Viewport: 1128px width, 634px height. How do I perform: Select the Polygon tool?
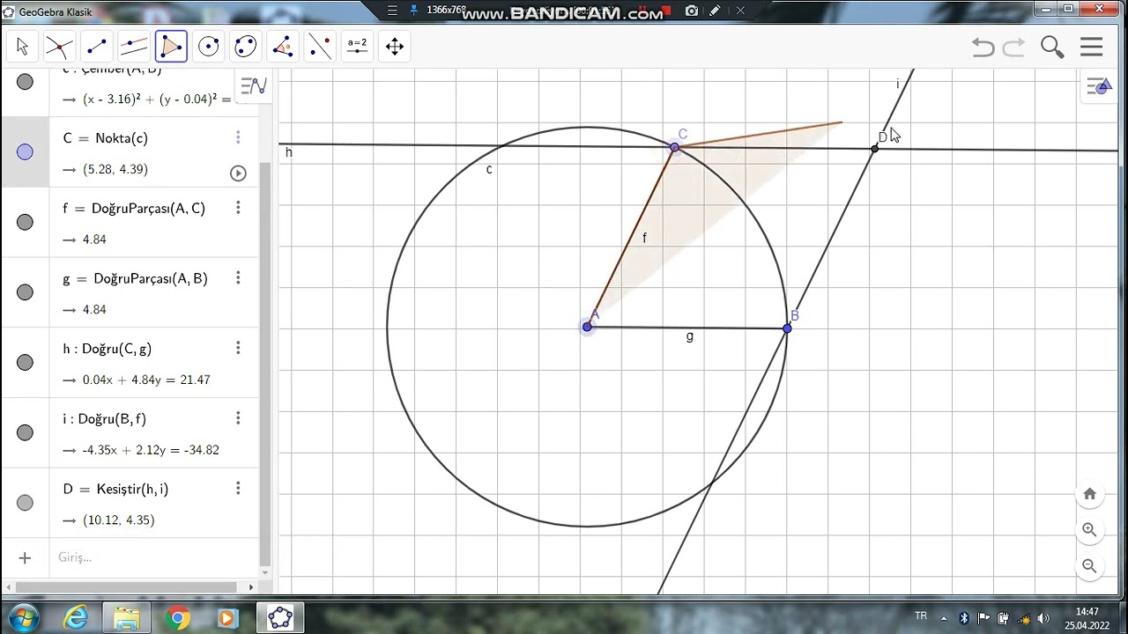click(x=171, y=47)
